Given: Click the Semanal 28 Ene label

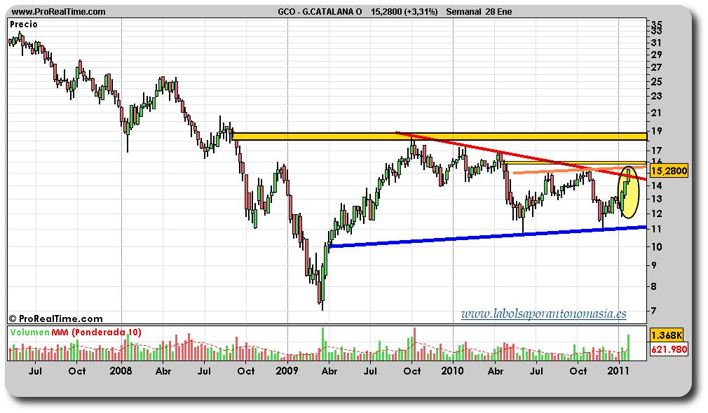Looking at the screenshot, I should pos(479,12).
